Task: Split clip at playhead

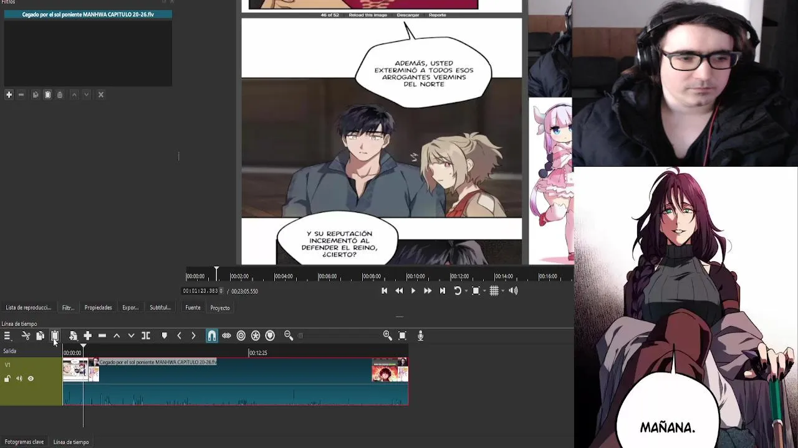Action: coord(146,335)
